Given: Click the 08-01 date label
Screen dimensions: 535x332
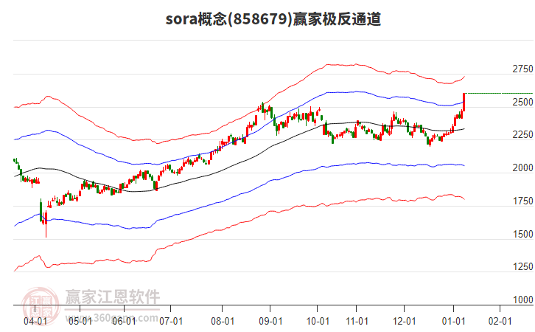Looking at the screenshot, I should click(x=223, y=322).
